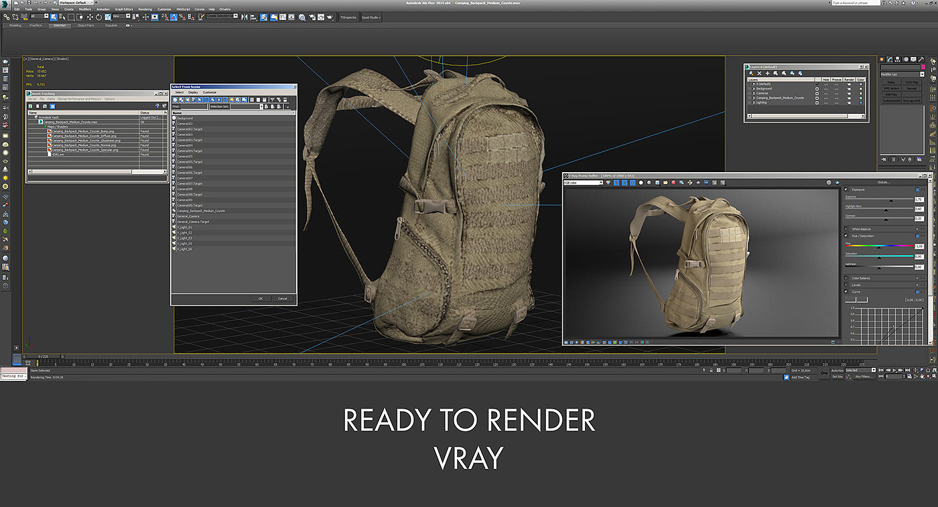Select the Rotate tool in main toolbar
938x507 pixels.
98,17
